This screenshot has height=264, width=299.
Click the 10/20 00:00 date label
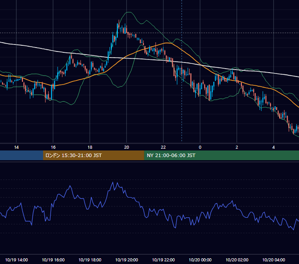point(200,260)
